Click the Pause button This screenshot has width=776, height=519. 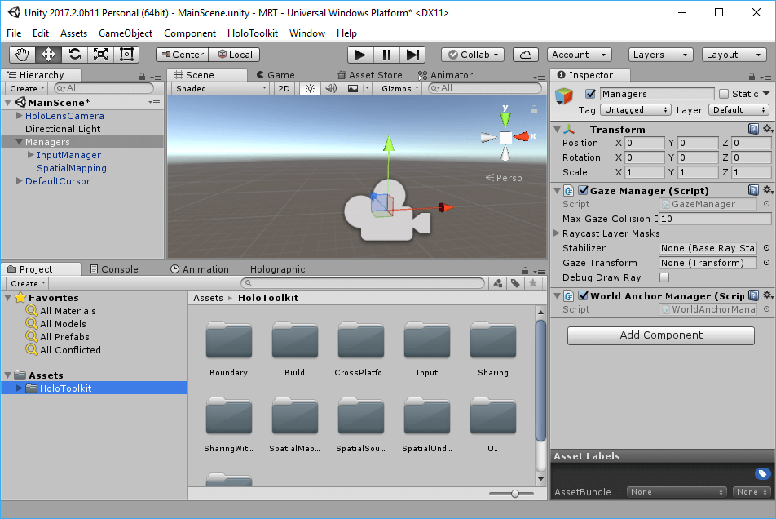[386, 55]
